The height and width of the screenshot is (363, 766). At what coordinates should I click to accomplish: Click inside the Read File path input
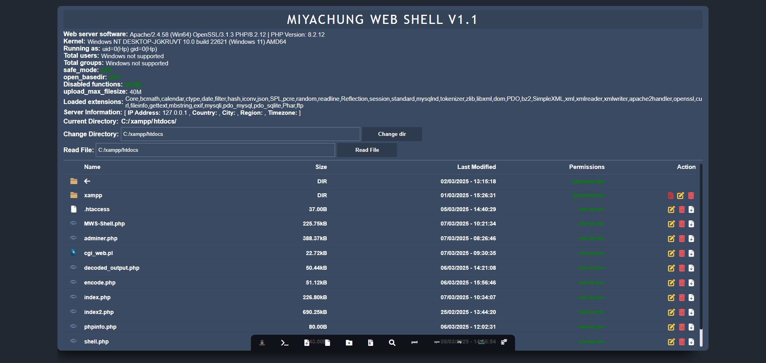(215, 150)
